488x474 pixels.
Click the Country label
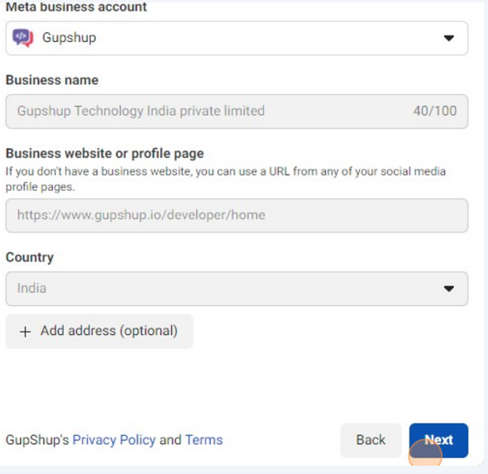pyautogui.click(x=30, y=257)
